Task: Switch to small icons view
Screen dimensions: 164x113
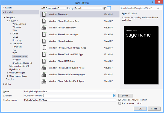Action: pos(105,8)
